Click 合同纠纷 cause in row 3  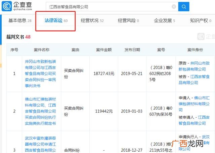[72, 150]
